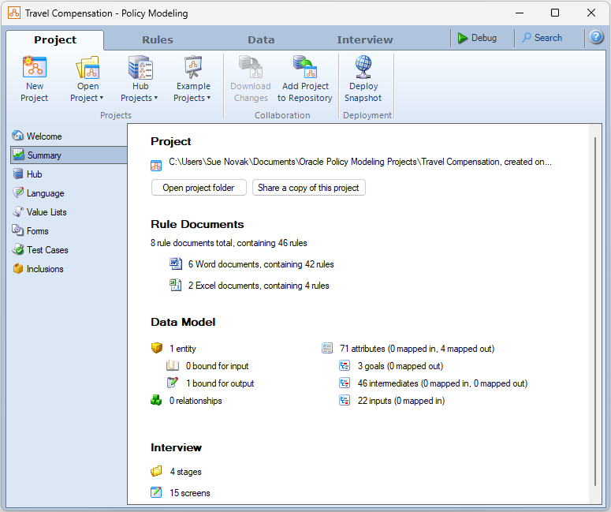Viewport: 611px width, 512px height.
Task: Click Add Project to Repository icon
Action: coord(304,68)
